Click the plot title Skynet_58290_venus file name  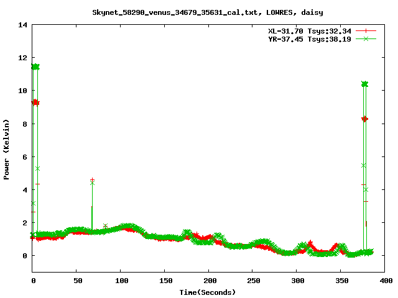pyautogui.click(x=177, y=12)
